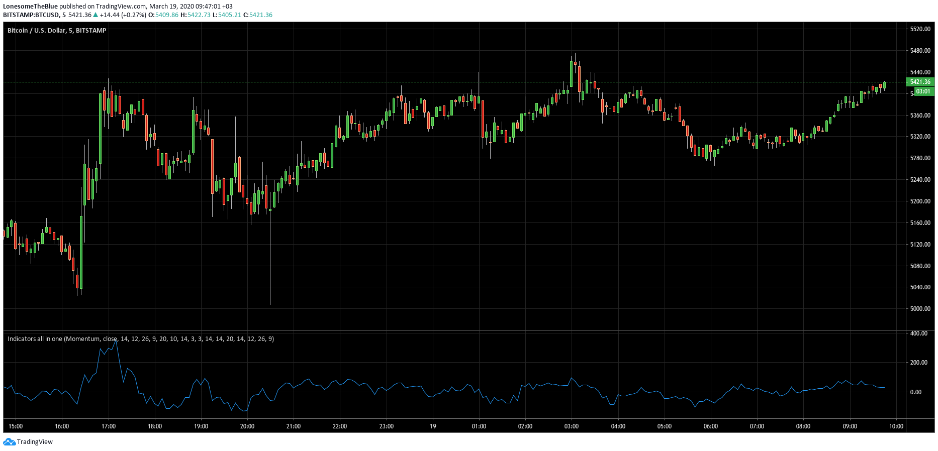Image resolution: width=938 pixels, height=451 pixels.
Task: Click the O:5409.86 open value
Action: (163, 15)
